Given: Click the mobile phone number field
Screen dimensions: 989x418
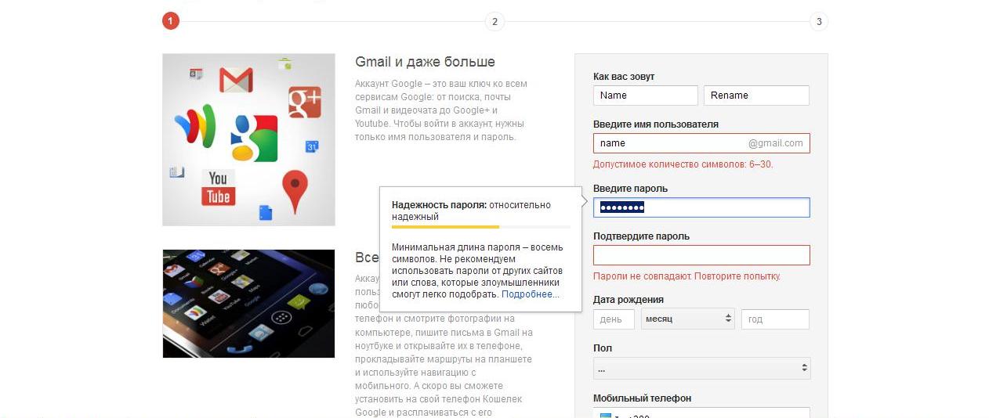Looking at the screenshot, I should 701,413.
